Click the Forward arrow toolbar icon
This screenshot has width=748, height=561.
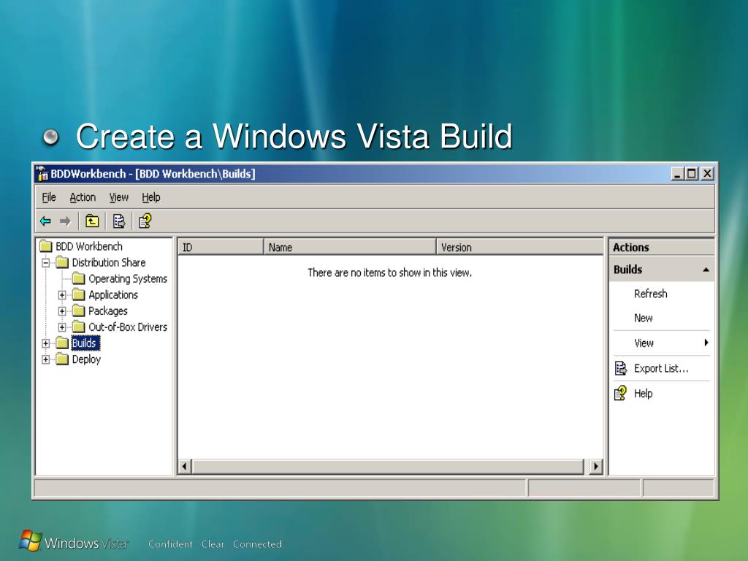pos(65,221)
